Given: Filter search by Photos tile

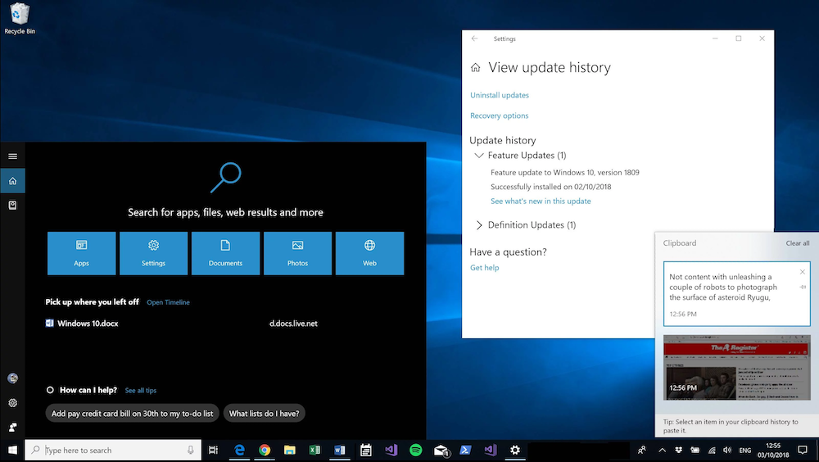Looking at the screenshot, I should [298, 253].
